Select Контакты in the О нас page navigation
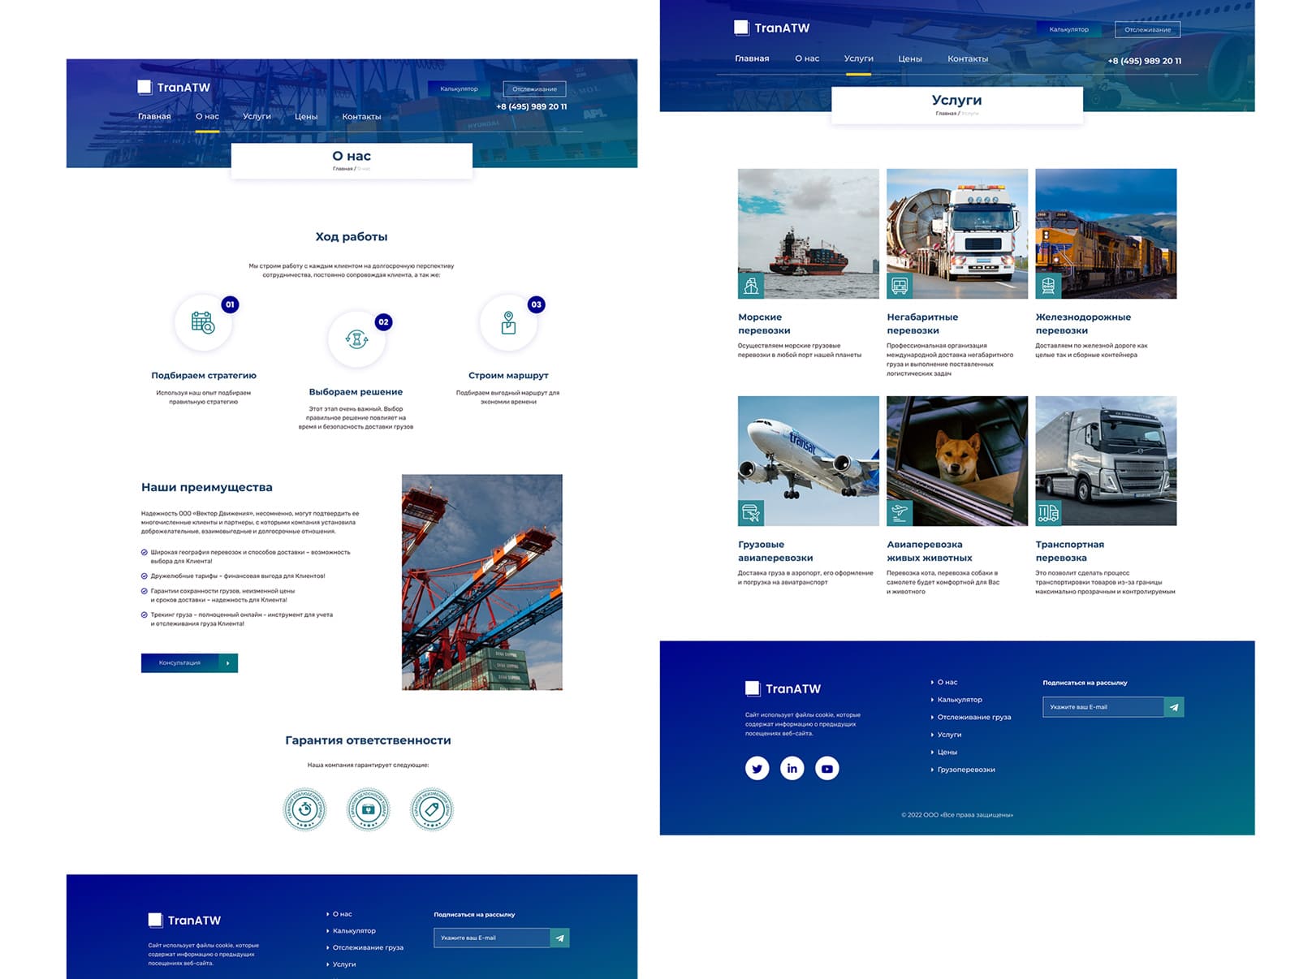The width and height of the screenshot is (1299, 979). [x=361, y=117]
